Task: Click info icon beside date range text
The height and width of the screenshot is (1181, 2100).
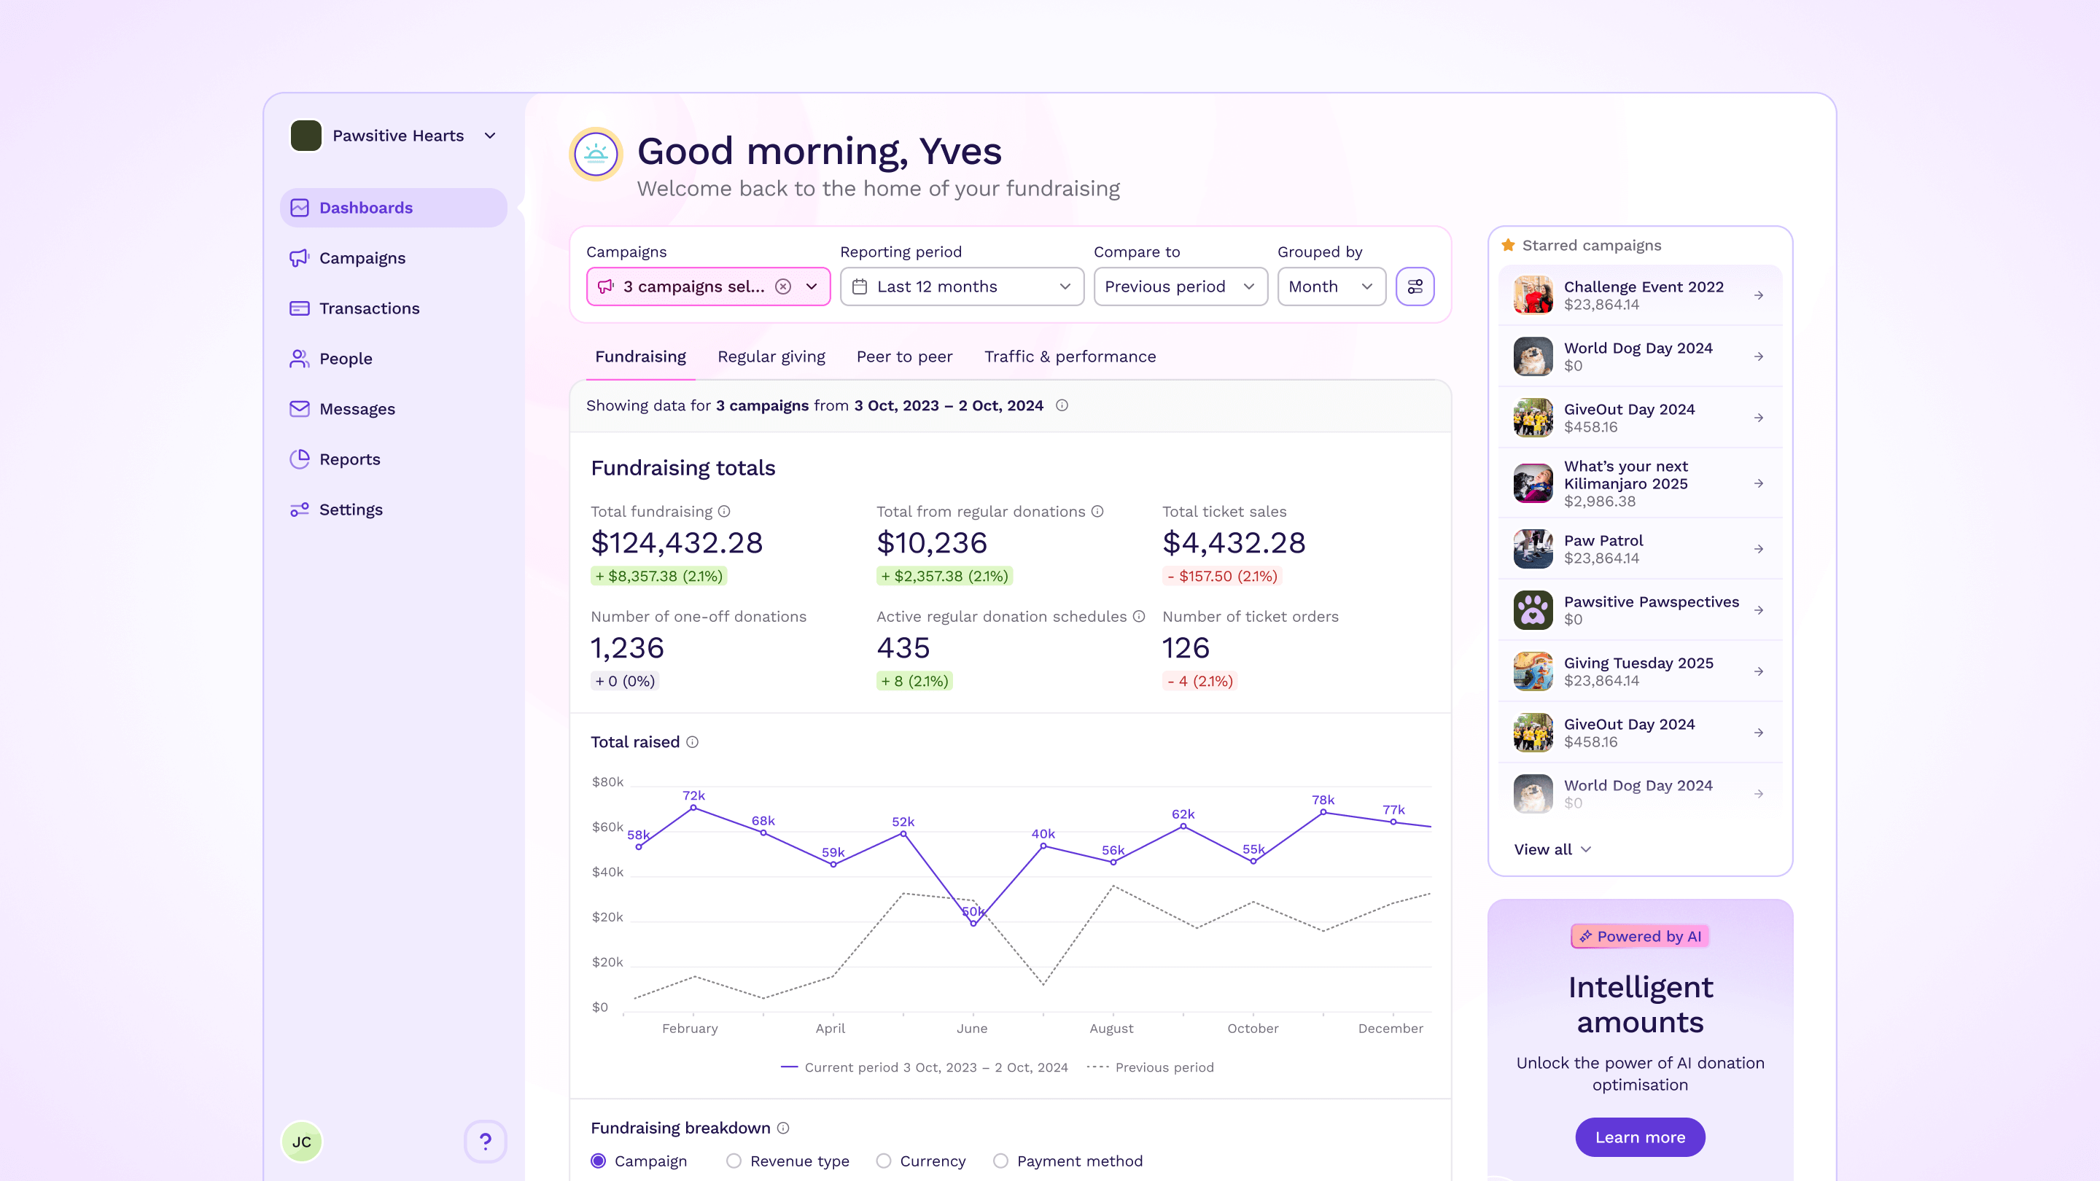Action: coord(1062,406)
